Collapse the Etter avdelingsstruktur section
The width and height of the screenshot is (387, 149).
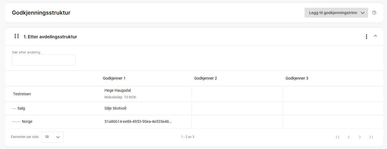pos(375,36)
